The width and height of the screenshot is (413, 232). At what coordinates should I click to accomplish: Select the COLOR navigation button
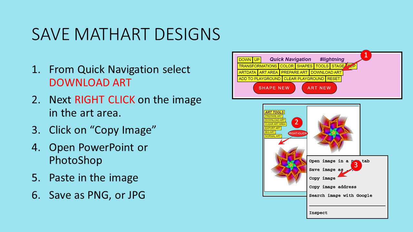point(287,66)
